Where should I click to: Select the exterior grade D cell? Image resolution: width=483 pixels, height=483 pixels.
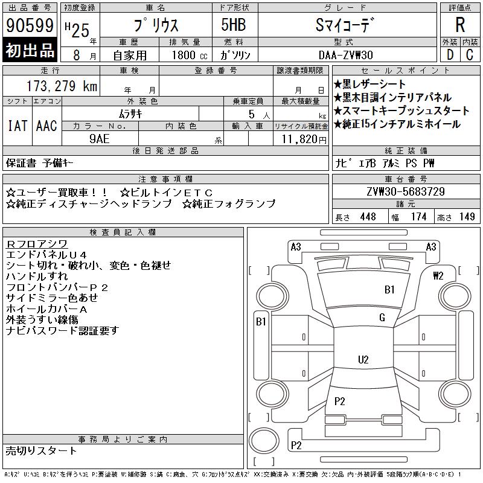pos(450,54)
